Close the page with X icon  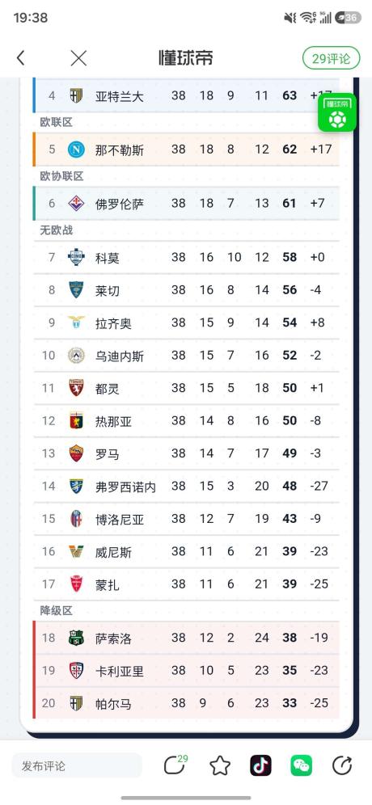(x=78, y=58)
